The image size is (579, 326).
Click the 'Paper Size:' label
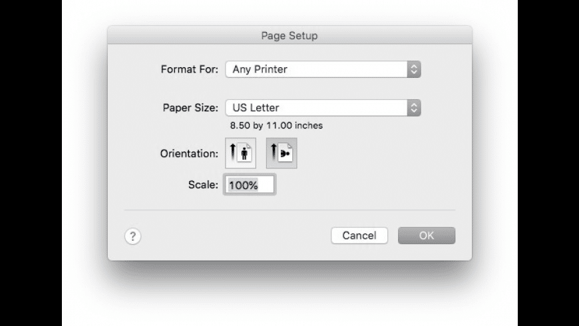(x=191, y=108)
